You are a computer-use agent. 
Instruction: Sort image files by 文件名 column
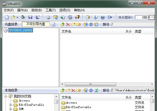point(86,31)
